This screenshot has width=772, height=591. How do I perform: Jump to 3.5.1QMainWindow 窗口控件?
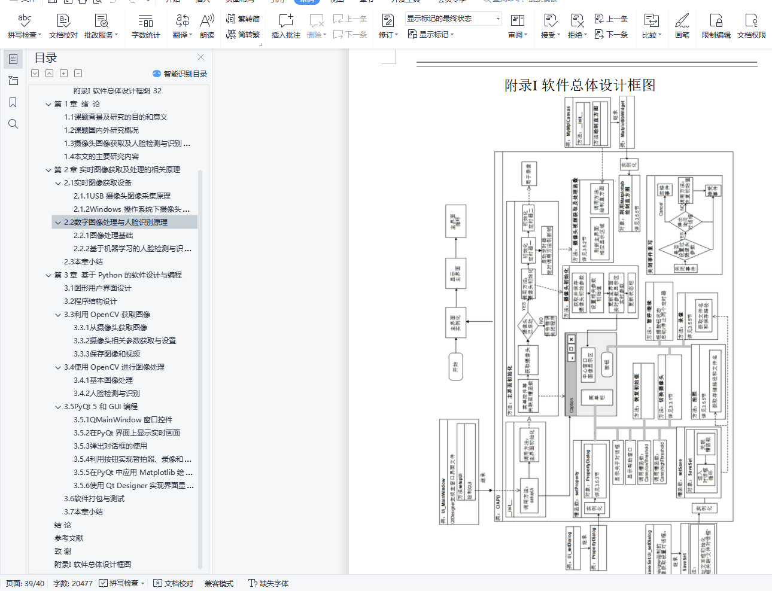pos(123,420)
